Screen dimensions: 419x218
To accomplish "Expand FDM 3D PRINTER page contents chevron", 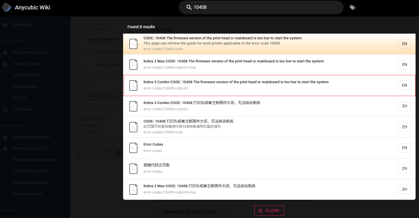I will pos(83,40).
